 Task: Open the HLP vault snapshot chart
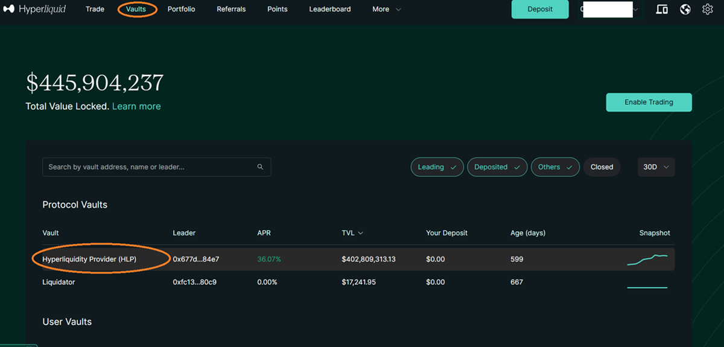[647, 259]
